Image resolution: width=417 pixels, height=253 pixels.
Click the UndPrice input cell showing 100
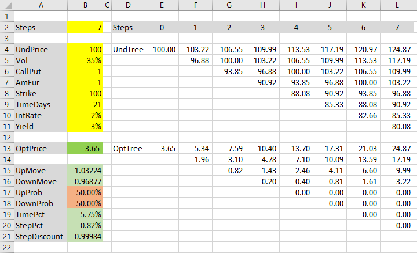85,49
